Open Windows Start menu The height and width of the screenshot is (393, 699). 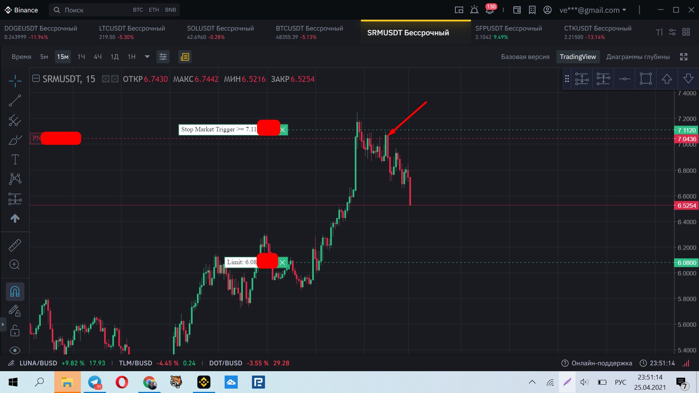point(13,382)
